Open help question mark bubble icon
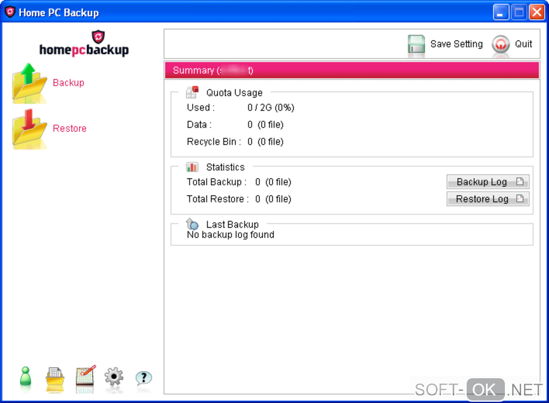 [x=144, y=378]
